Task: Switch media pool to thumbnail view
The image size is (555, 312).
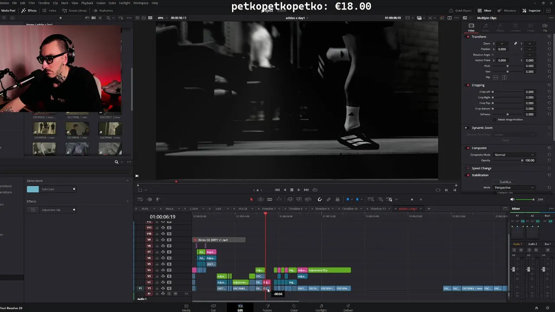Action: tap(93, 18)
